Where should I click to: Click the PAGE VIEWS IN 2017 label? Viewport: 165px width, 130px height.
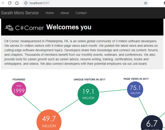[x=136, y=79]
